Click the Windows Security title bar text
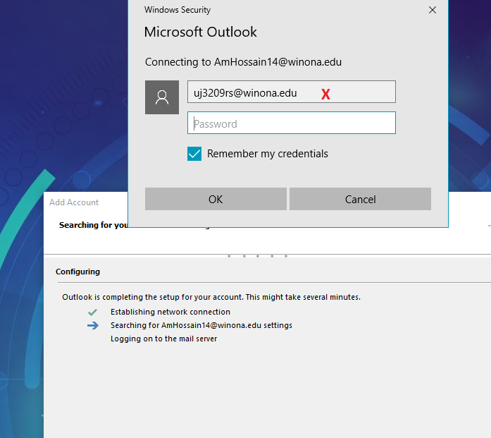This screenshot has width=491, height=438. click(178, 10)
